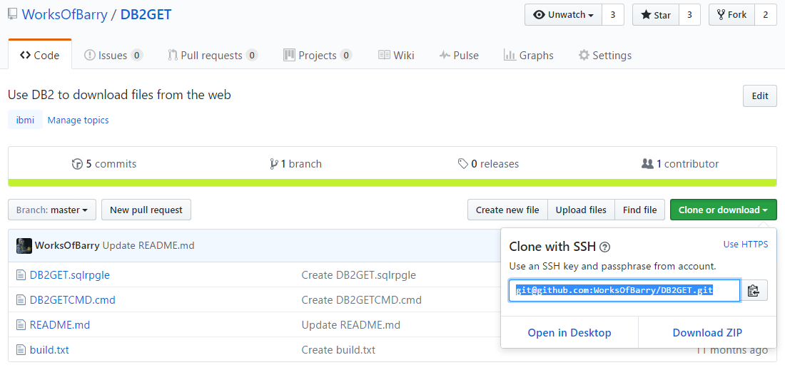Open the WorksOfBarry owner link in header
Image resolution: width=785 pixels, height=370 pixels.
(x=64, y=14)
